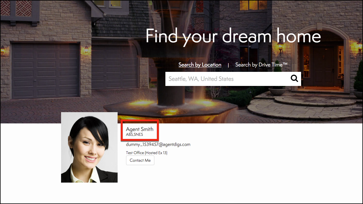
Task: Focus the Seattle, WA location search field
Action: (226, 79)
